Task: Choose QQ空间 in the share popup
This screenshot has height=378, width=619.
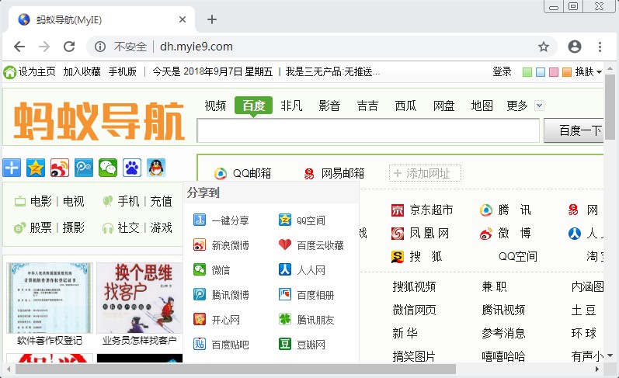Action: [x=302, y=220]
